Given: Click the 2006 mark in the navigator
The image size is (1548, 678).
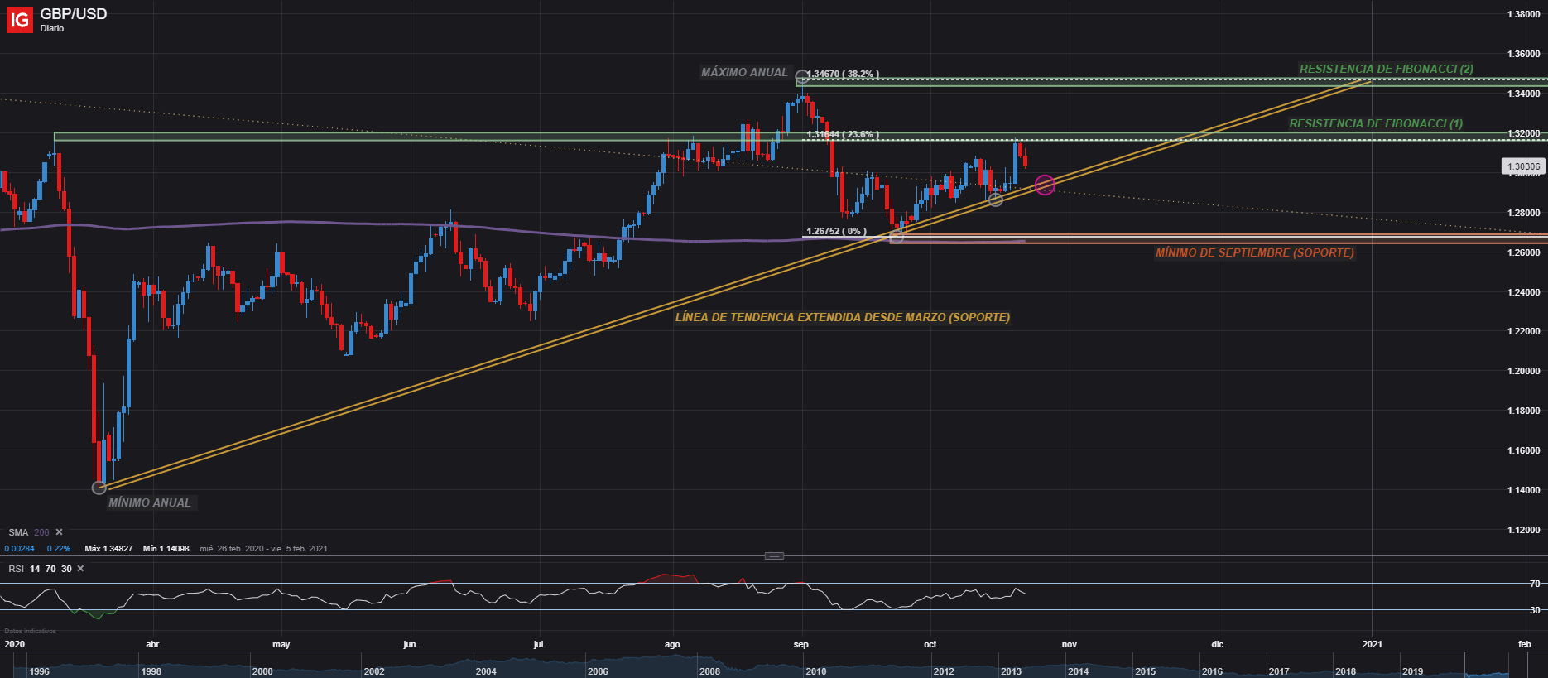Looking at the screenshot, I should [598, 671].
